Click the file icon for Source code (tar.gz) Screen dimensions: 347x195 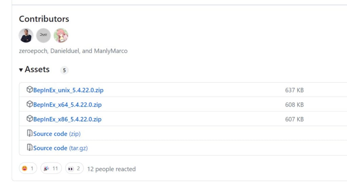click(x=29, y=148)
